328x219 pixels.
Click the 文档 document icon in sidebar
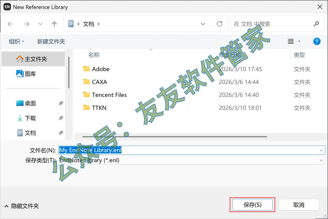pyautogui.click(x=20, y=133)
